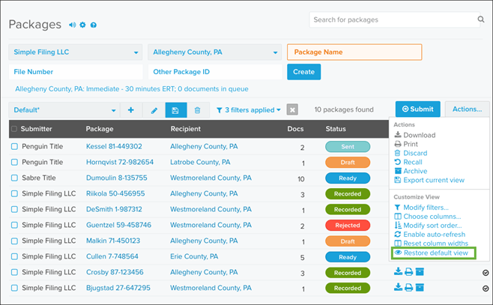Click the Create button
The height and width of the screenshot is (305, 493).
(x=303, y=72)
